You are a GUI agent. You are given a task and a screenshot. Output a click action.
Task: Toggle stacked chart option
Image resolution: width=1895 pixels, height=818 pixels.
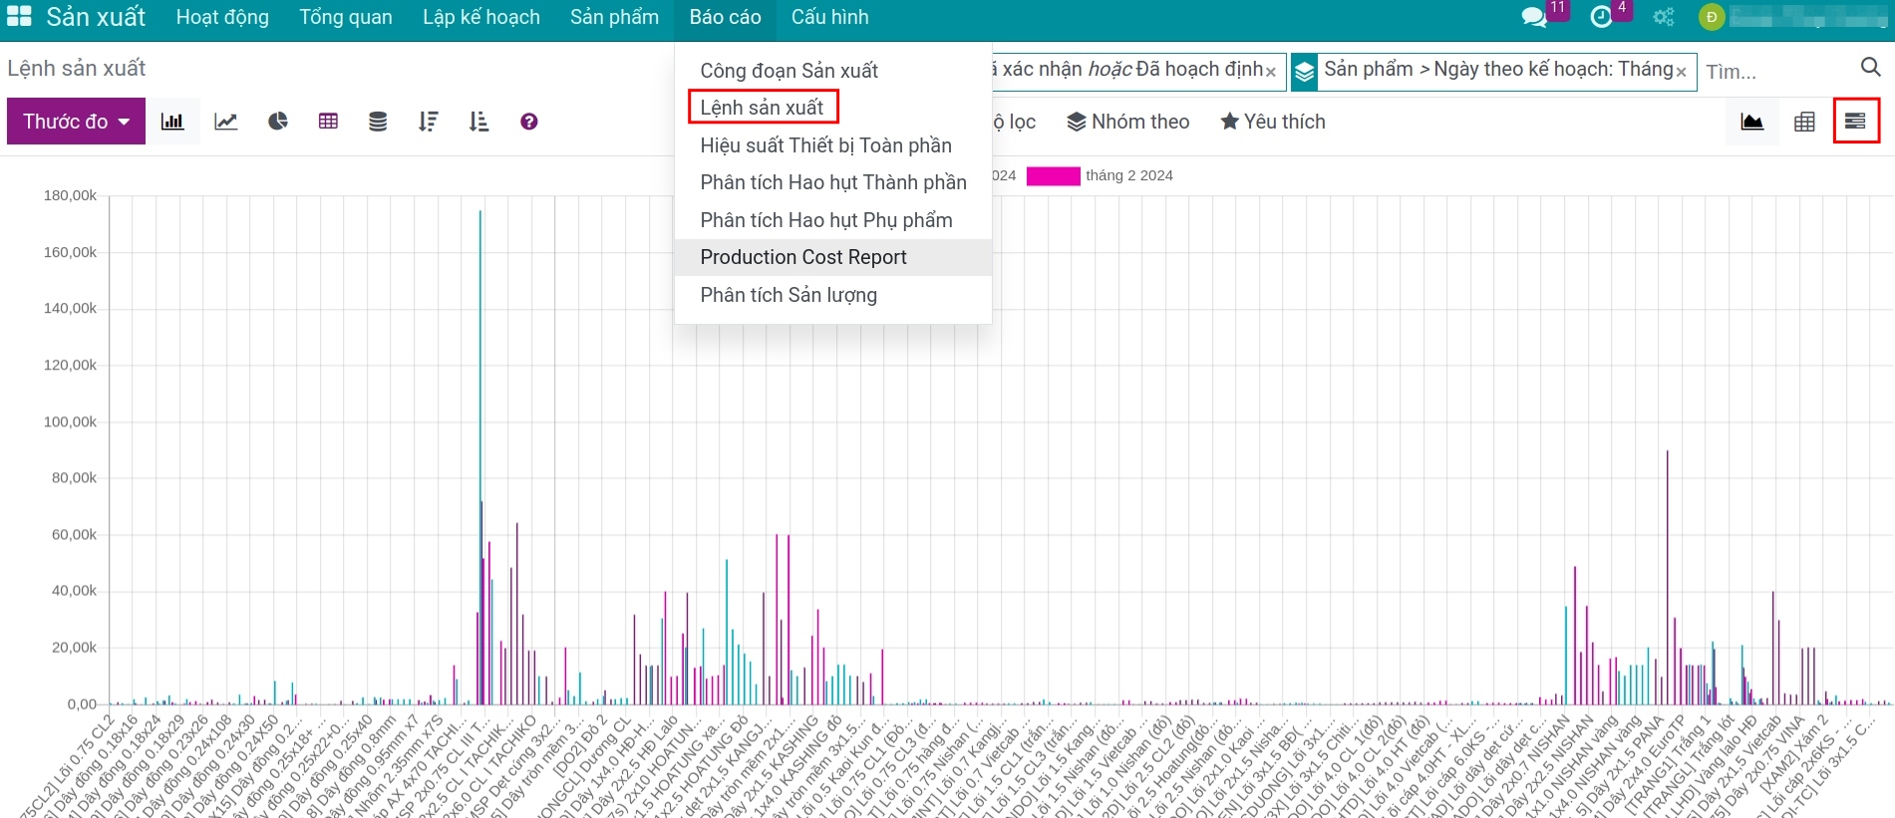378,122
